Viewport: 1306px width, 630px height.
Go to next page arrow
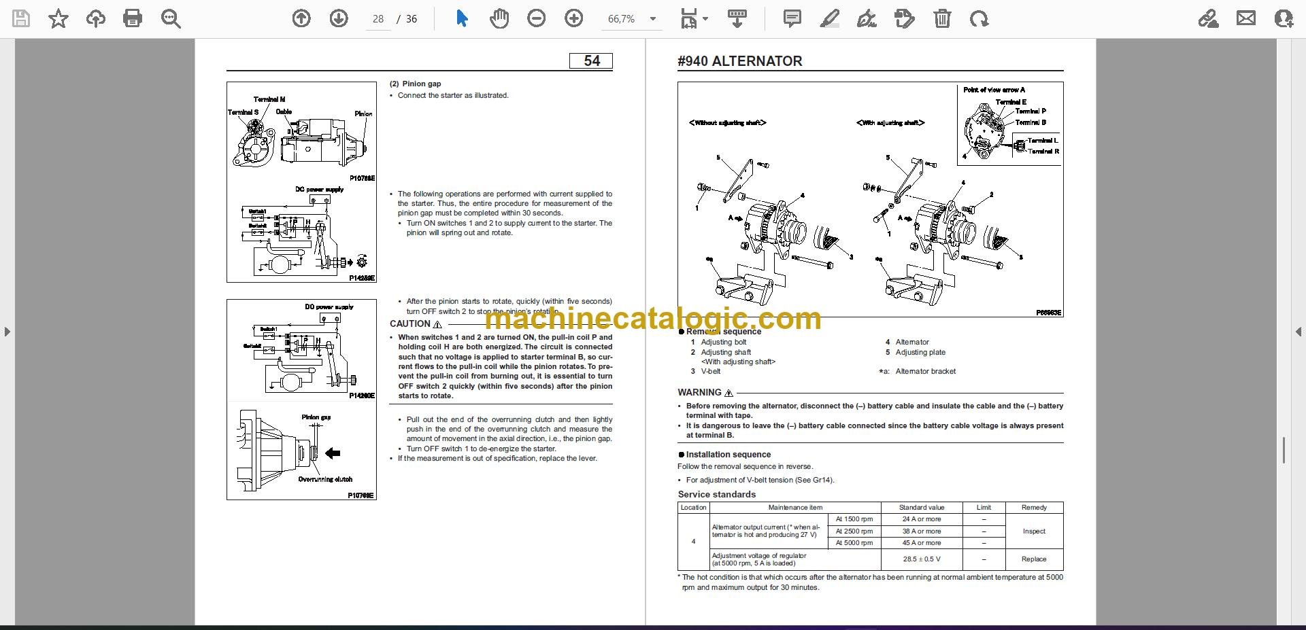[x=339, y=18]
